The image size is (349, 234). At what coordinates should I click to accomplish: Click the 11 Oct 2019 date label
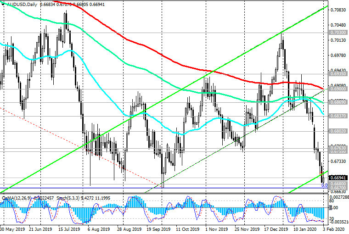click(x=187, y=229)
